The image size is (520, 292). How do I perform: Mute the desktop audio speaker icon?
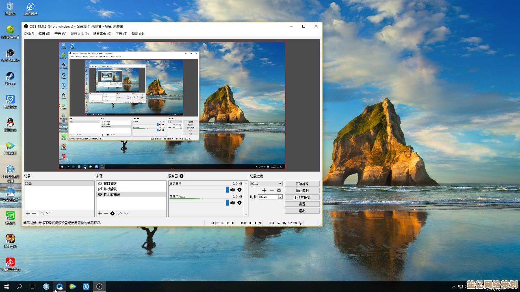pyautogui.click(x=233, y=190)
